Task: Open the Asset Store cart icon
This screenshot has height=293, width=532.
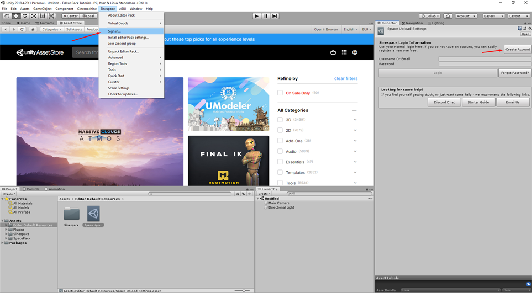Action: (x=333, y=52)
